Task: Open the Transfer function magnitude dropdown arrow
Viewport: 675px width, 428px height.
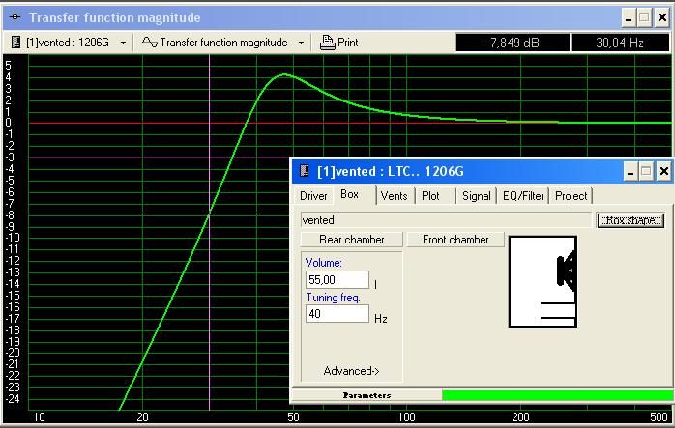Action: click(301, 43)
